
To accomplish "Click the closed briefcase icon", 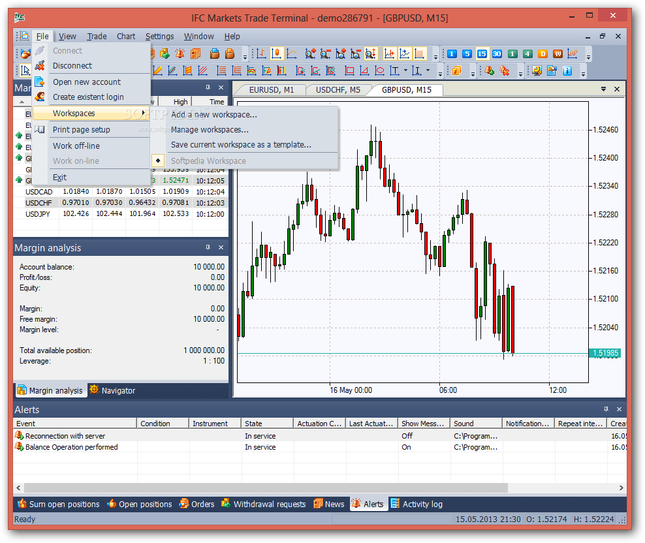I will (230, 54).
